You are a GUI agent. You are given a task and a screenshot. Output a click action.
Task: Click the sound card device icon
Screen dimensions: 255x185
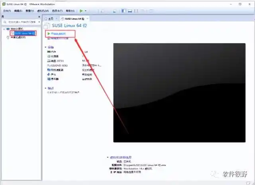[x=49, y=74]
